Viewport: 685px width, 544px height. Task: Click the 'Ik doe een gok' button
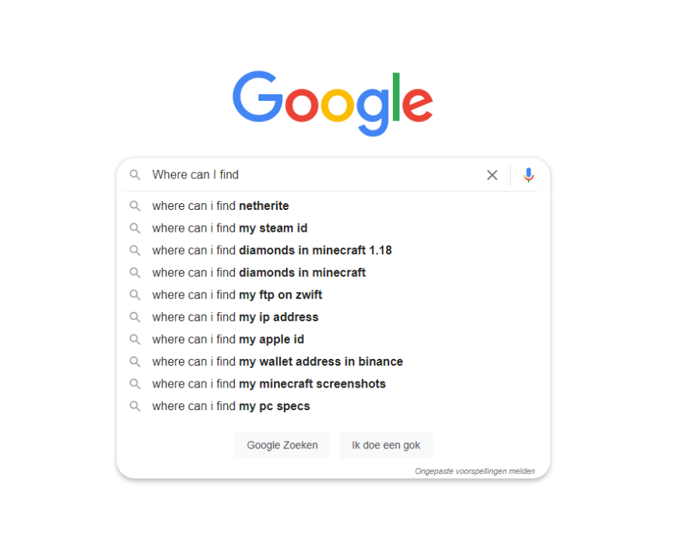[386, 445]
